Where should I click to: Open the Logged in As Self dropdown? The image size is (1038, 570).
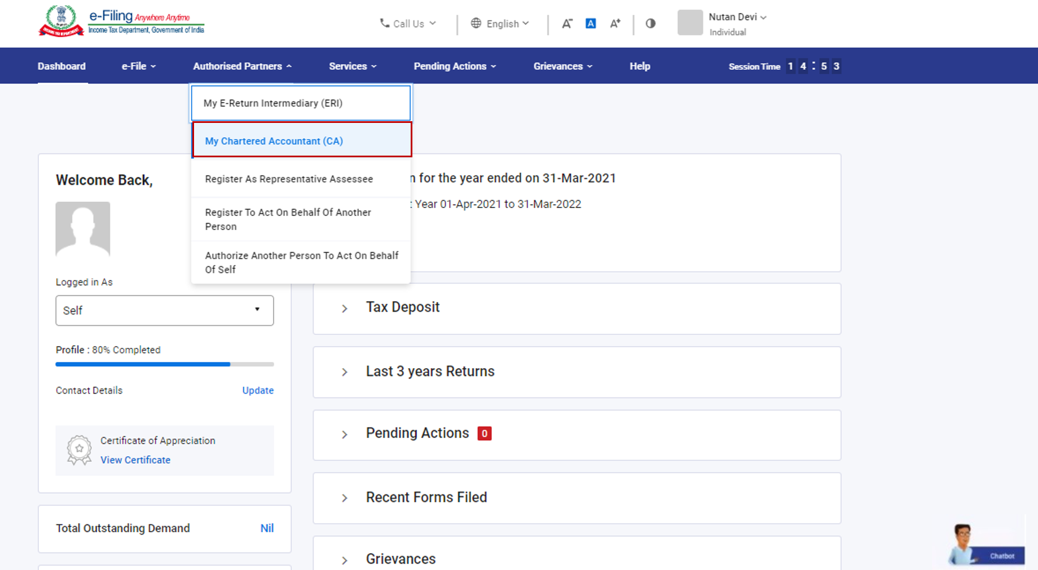point(164,310)
